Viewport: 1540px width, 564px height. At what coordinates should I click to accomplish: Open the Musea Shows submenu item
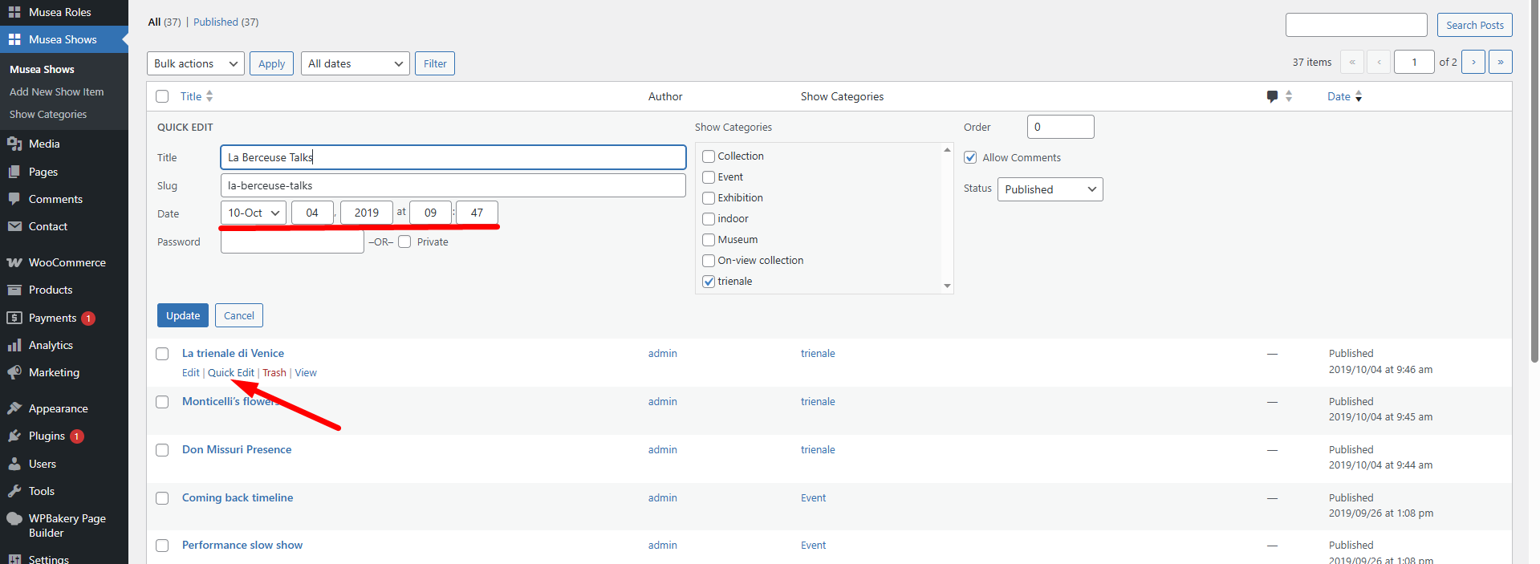pyautogui.click(x=42, y=70)
